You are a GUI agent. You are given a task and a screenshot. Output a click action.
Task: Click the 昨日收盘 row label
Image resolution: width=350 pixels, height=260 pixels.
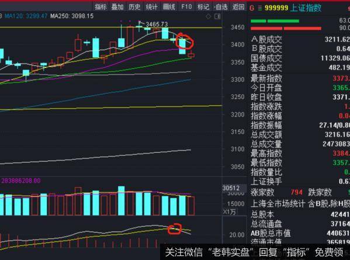266,97
